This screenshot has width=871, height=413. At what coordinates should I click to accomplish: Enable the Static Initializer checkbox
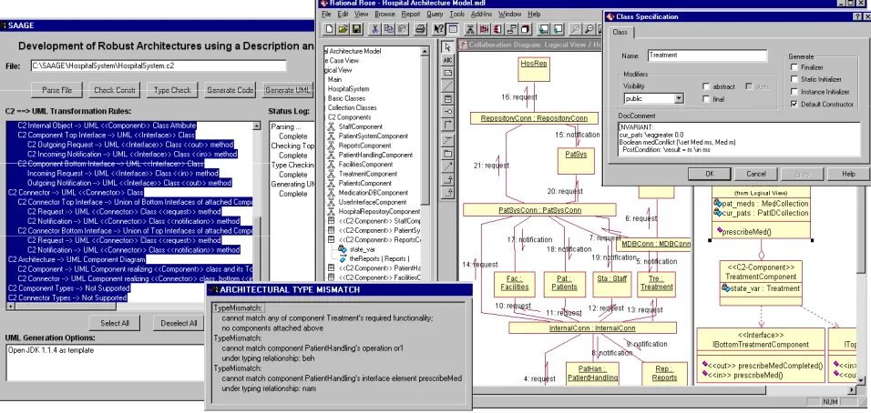click(x=794, y=80)
